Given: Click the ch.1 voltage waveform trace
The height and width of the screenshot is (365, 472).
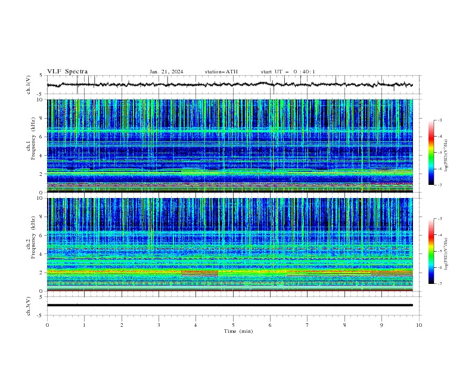Looking at the screenshot, I should 230,85.
